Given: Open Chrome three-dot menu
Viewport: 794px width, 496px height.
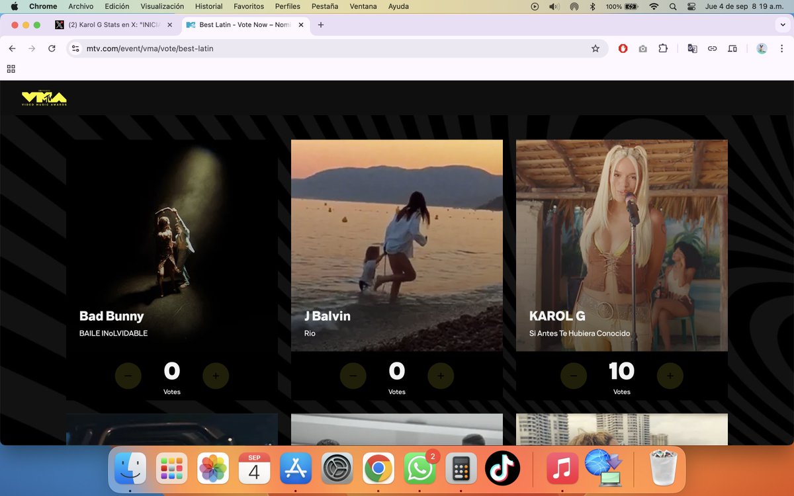Looking at the screenshot, I should click(x=781, y=48).
